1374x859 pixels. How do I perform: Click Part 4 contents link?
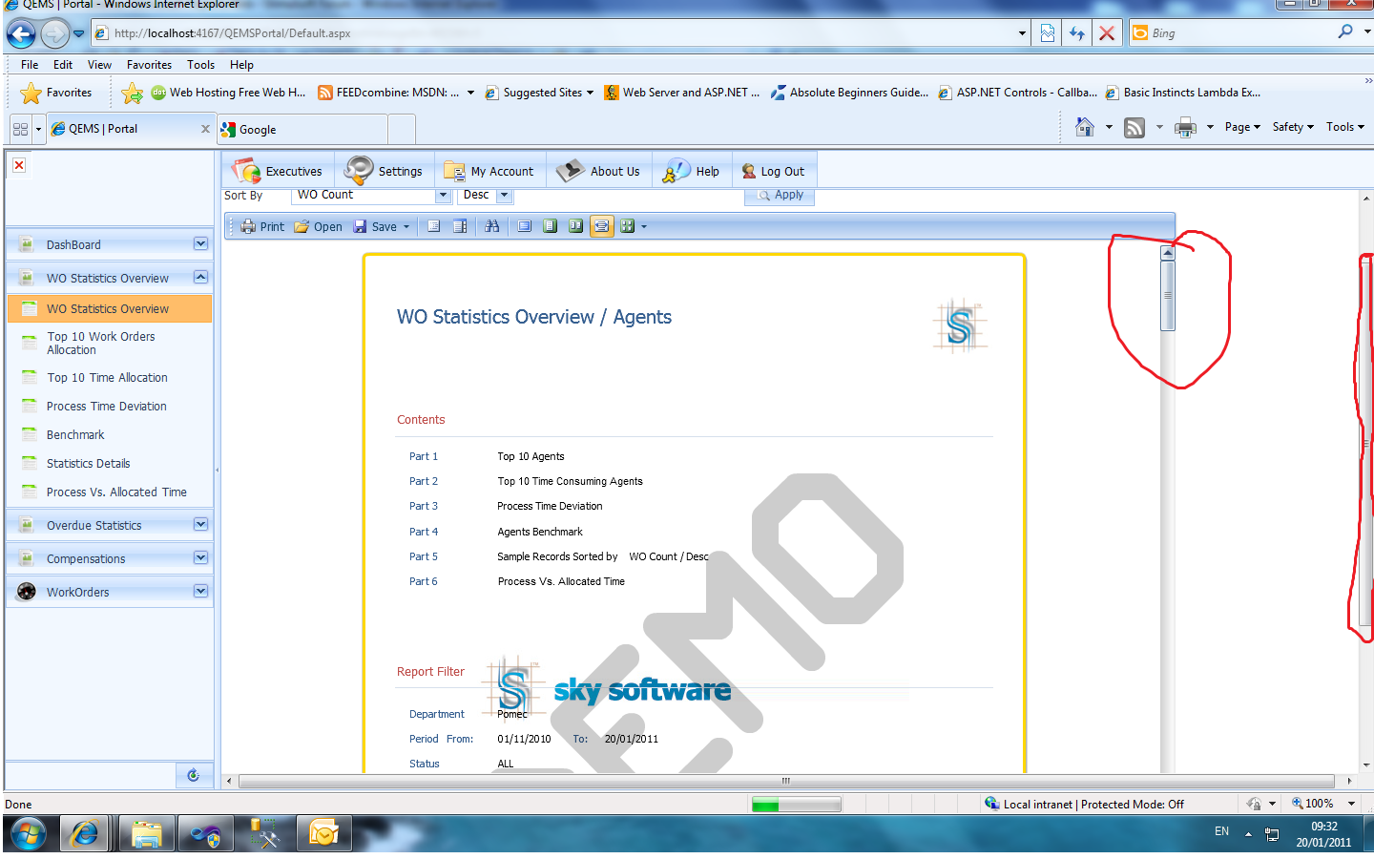424,532
